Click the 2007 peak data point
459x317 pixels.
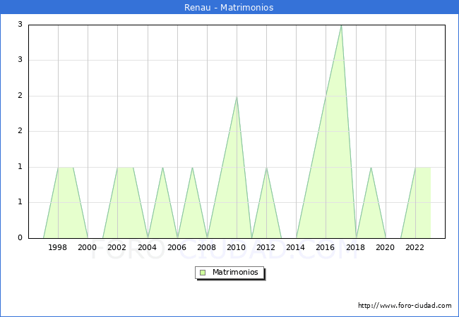point(192,168)
